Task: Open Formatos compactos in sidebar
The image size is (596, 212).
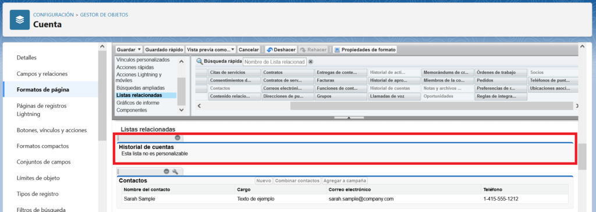Action: (42, 146)
